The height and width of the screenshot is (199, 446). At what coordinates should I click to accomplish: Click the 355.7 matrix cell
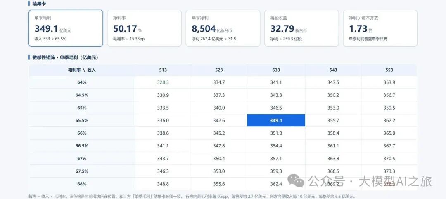pos(333,120)
